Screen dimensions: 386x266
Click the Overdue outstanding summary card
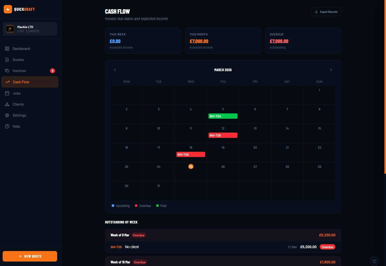(x=303, y=41)
